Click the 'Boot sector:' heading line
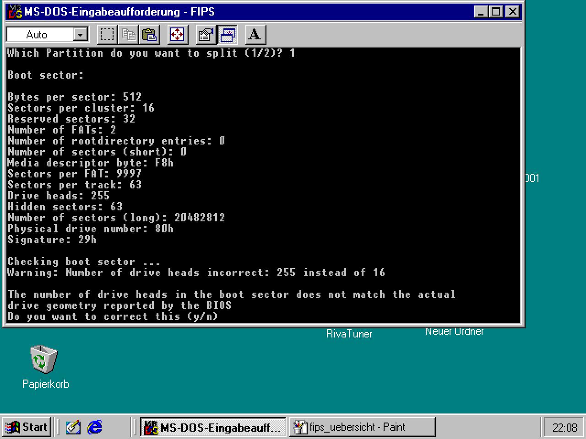The width and height of the screenshot is (586, 439). pos(46,75)
